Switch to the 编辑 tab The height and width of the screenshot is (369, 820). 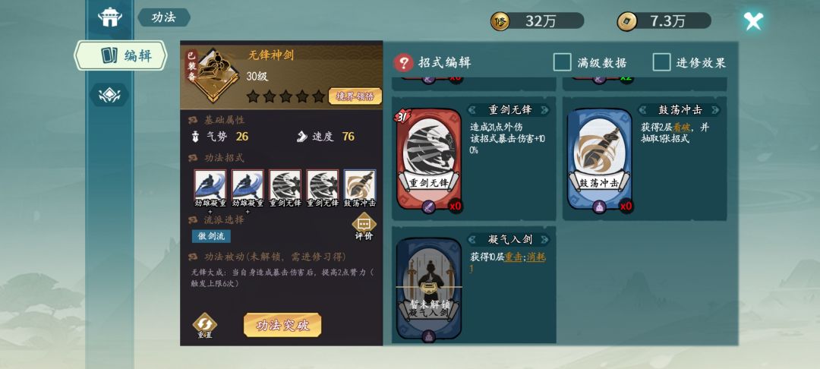pyautogui.click(x=120, y=55)
